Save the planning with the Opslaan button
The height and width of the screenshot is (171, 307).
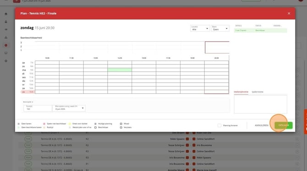click(x=284, y=125)
